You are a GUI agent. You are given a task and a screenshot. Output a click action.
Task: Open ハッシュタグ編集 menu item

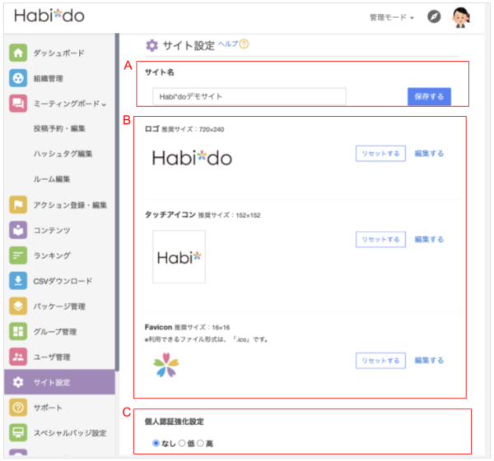[63, 154]
